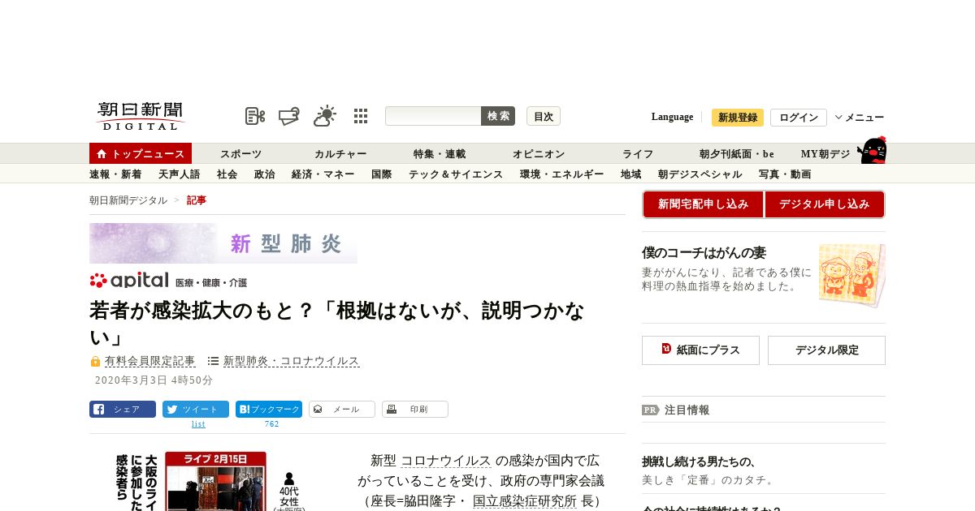Click デジタル申し込み button
Screen dimensions: 975x511
click(x=824, y=204)
